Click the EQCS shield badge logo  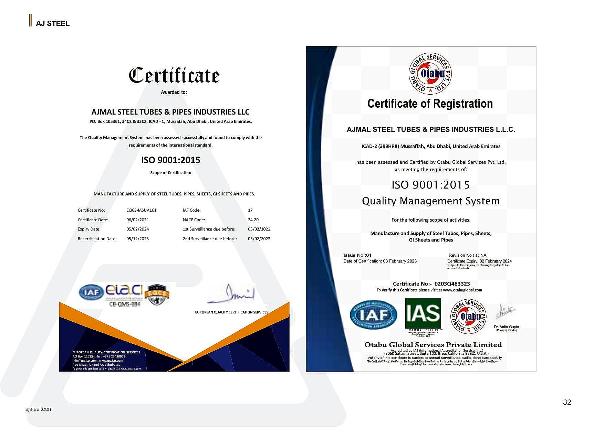pos(157,294)
